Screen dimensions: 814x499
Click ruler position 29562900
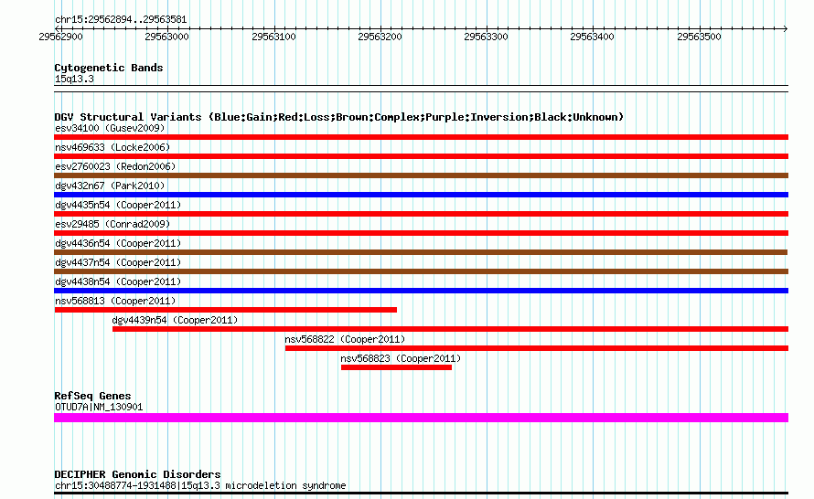60,37
